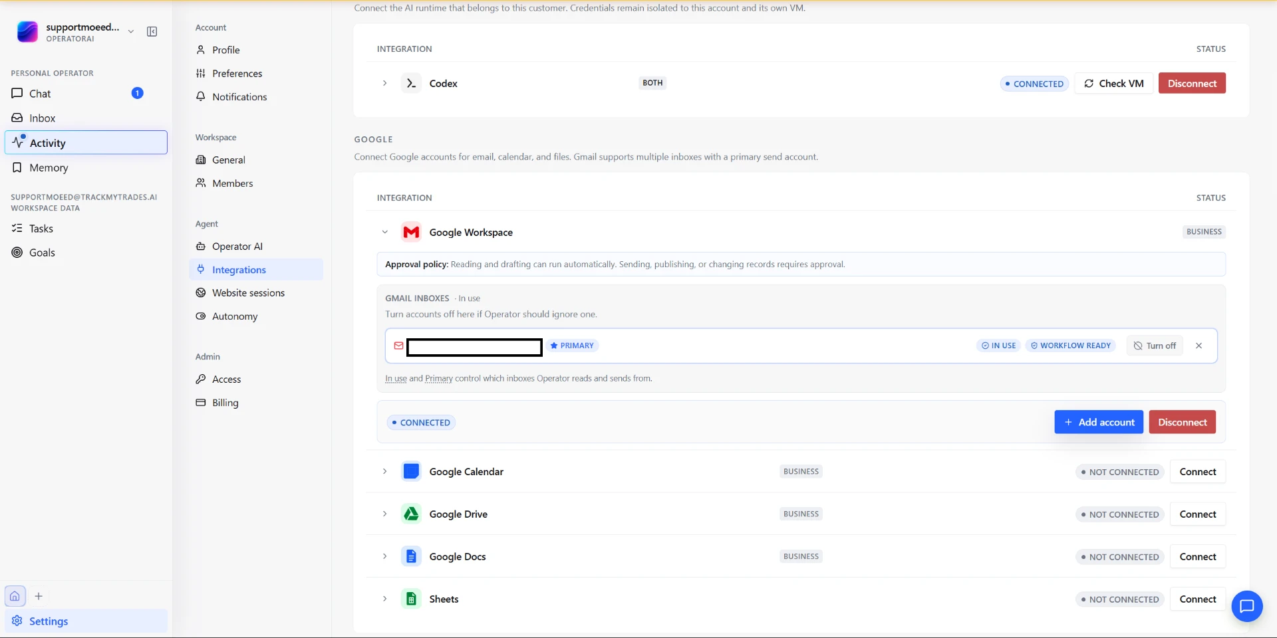1277x638 pixels.
Task: Click the unread chat badge
Action: tap(138, 93)
